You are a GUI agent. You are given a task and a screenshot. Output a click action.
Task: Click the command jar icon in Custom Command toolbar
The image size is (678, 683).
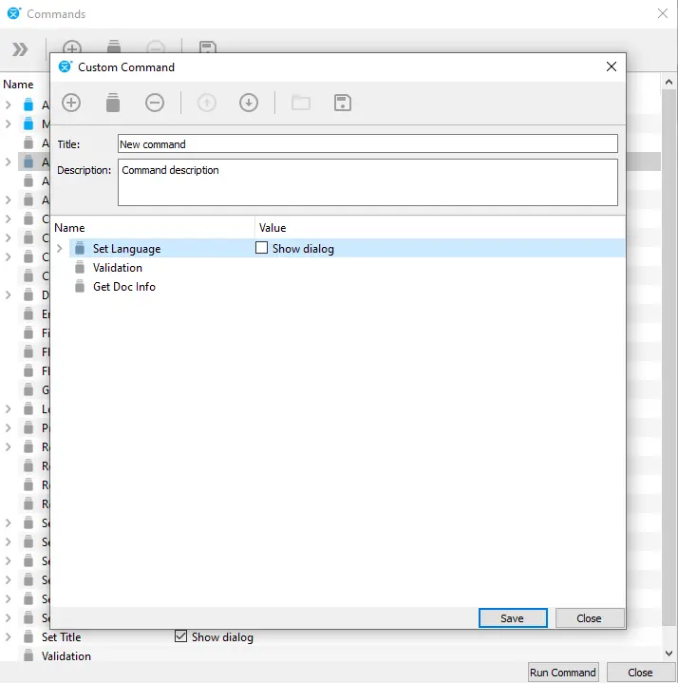click(113, 103)
